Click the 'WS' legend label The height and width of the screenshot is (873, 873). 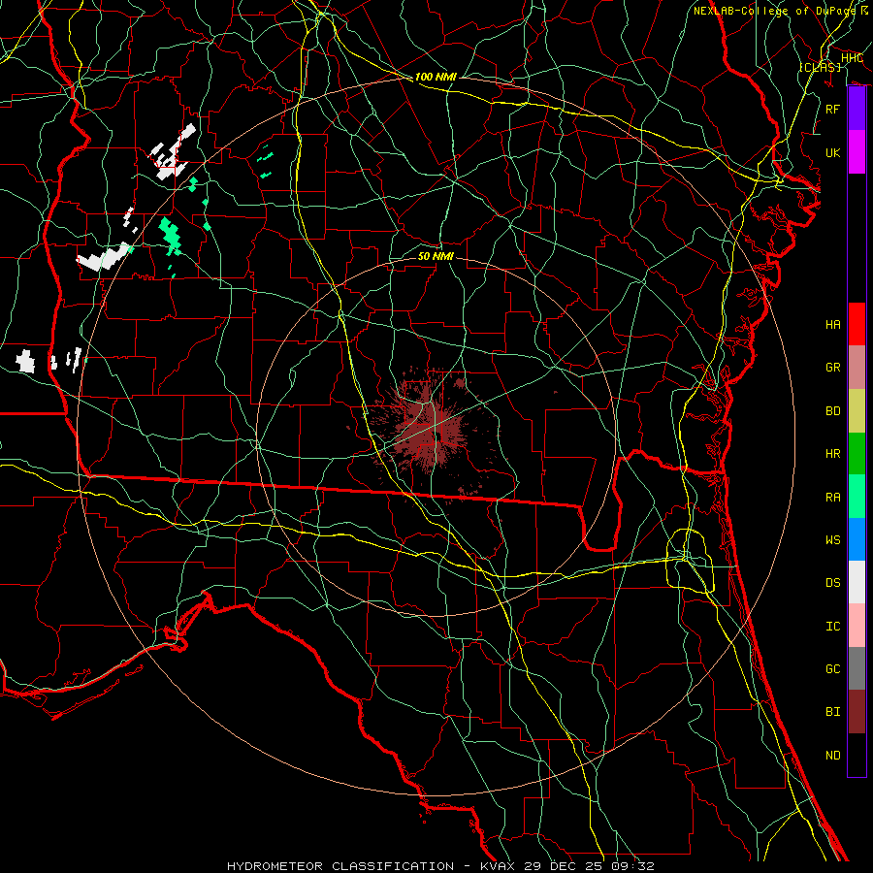point(833,540)
